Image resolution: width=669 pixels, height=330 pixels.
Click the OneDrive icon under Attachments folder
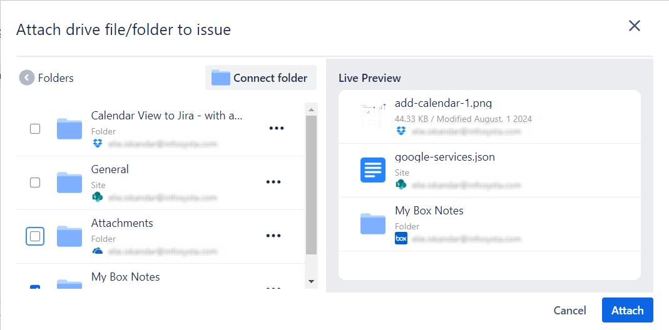pos(97,251)
